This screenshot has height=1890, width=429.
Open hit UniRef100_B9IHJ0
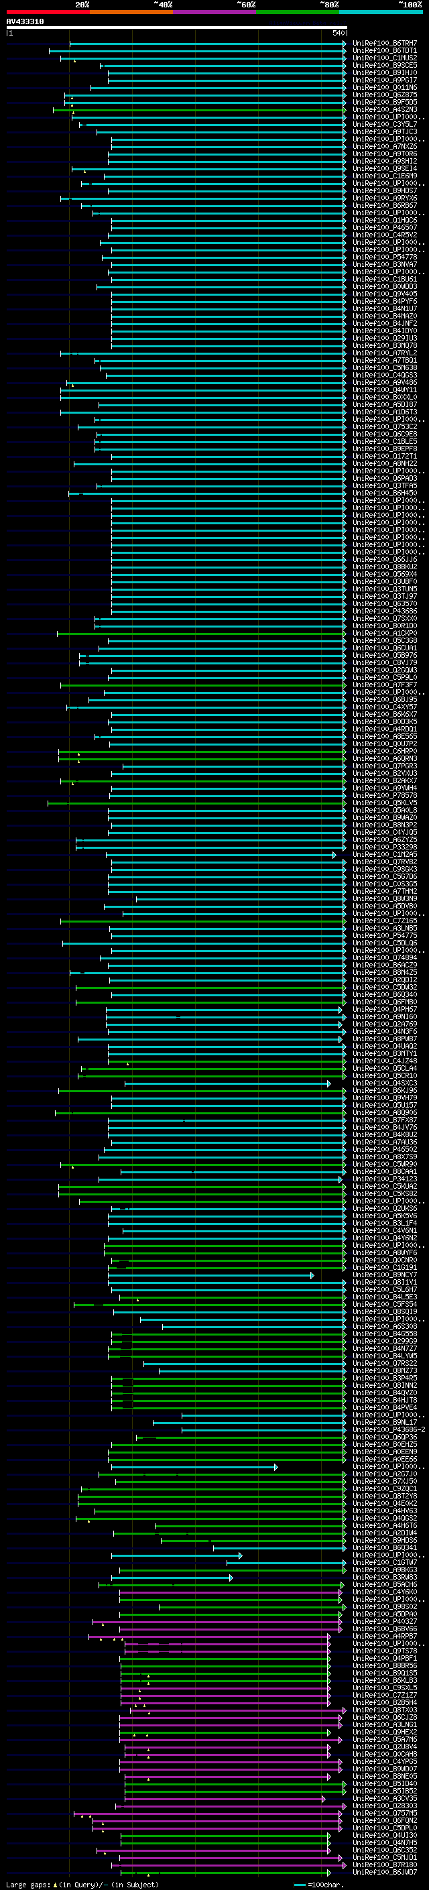point(385,72)
